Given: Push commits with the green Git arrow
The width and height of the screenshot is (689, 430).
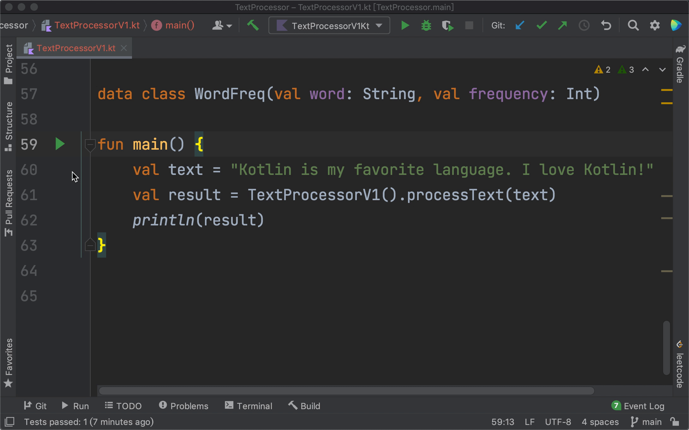Looking at the screenshot, I should (562, 25).
